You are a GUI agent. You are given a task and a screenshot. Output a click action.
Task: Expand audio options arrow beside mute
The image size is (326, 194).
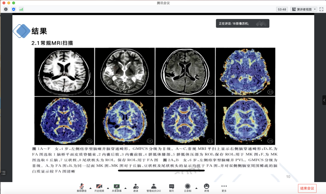point(90,188)
